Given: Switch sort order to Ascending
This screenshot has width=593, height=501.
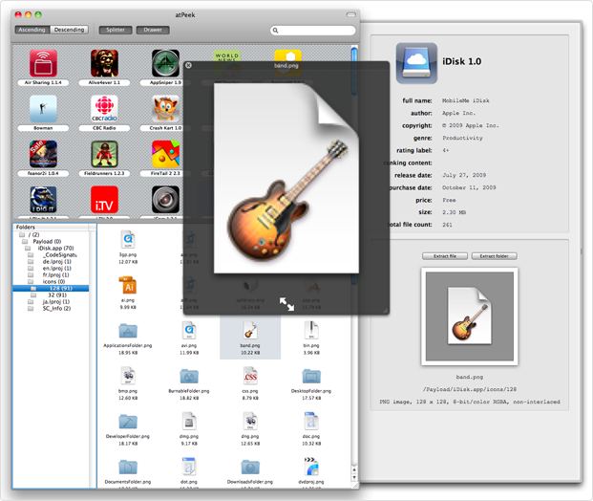Looking at the screenshot, I should tap(32, 31).
